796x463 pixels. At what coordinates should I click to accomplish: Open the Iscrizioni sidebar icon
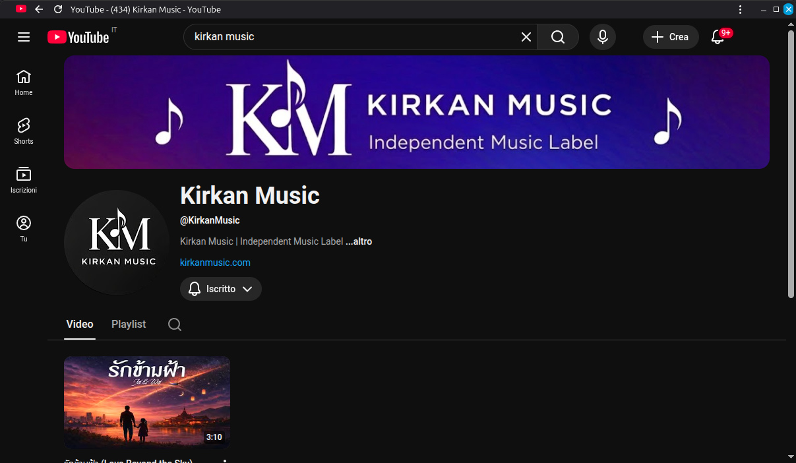(23, 179)
